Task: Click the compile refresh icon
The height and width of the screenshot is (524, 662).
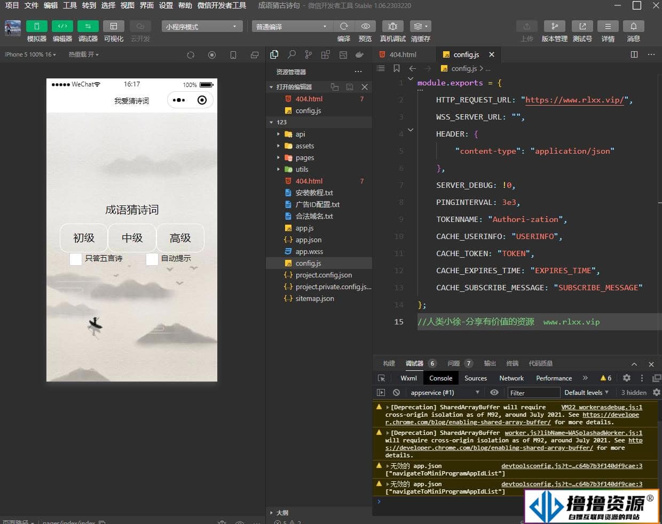Action: 344,26
